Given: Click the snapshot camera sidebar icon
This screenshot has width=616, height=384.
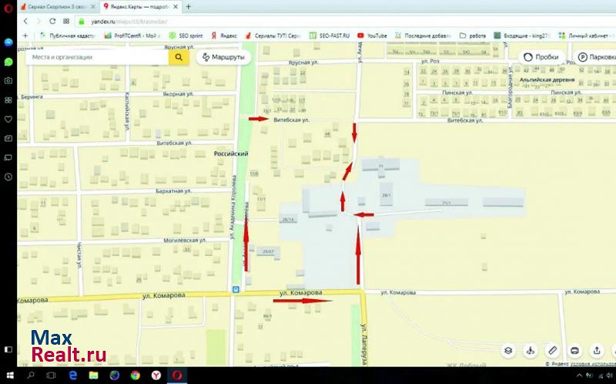Looking at the screenshot, I should [x=8, y=80].
